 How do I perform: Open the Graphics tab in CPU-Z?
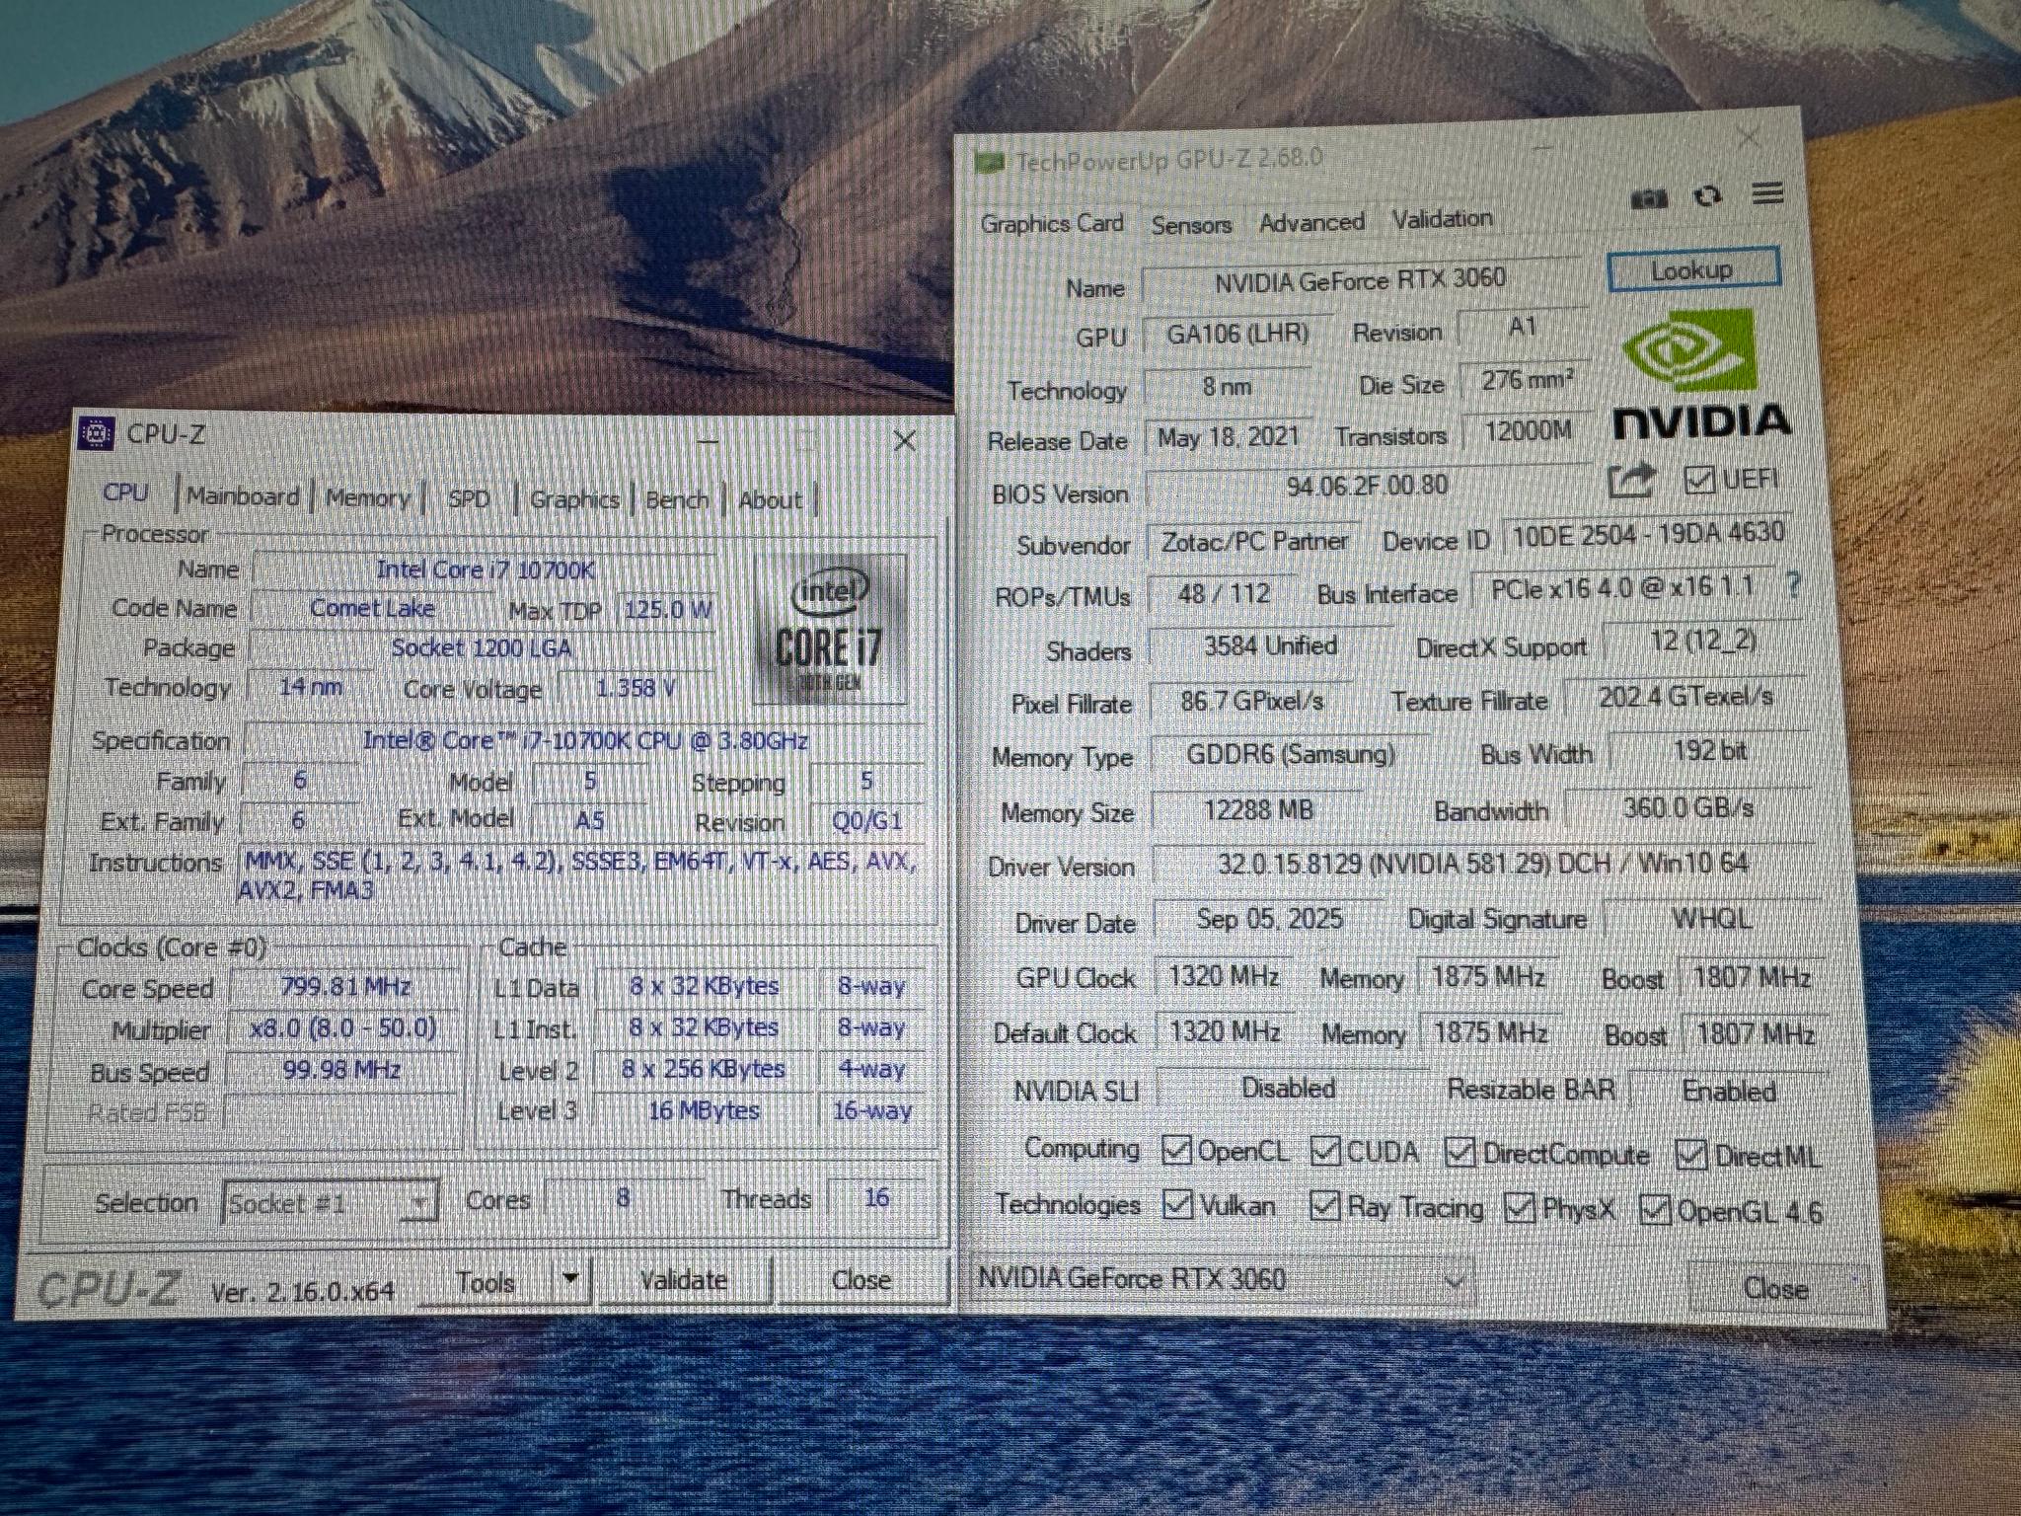(574, 499)
